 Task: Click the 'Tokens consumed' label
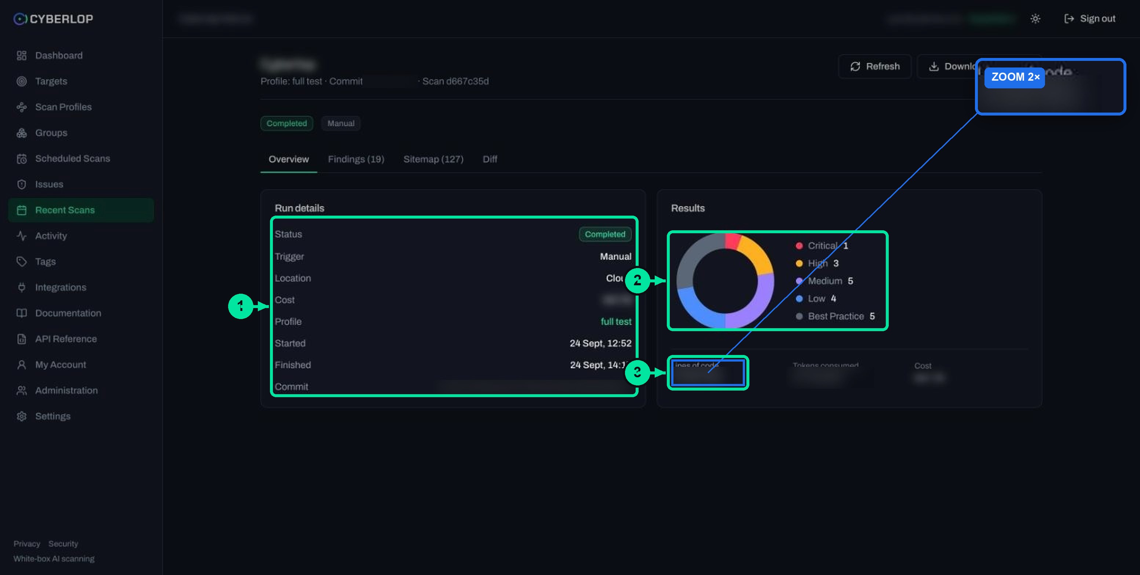click(825, 365)
